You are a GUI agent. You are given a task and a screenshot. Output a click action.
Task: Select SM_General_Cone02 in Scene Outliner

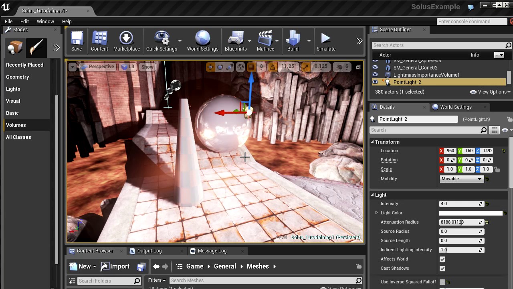tap(416, 67)
